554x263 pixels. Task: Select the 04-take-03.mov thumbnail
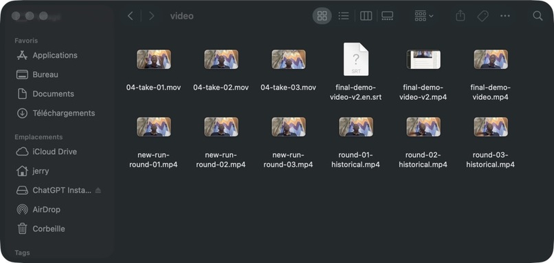288,59
